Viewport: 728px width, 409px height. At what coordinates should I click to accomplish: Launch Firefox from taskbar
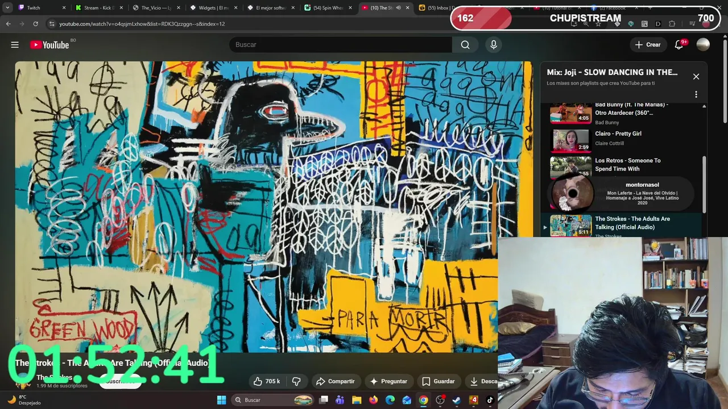[374, 400]
